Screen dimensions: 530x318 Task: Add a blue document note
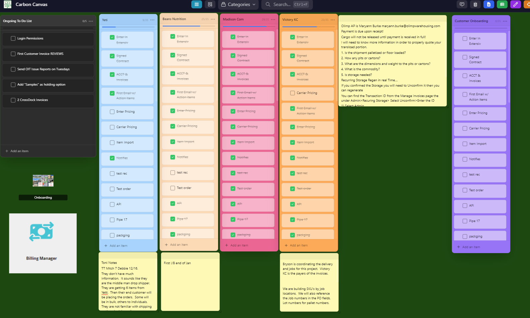[x=489, y=4]
